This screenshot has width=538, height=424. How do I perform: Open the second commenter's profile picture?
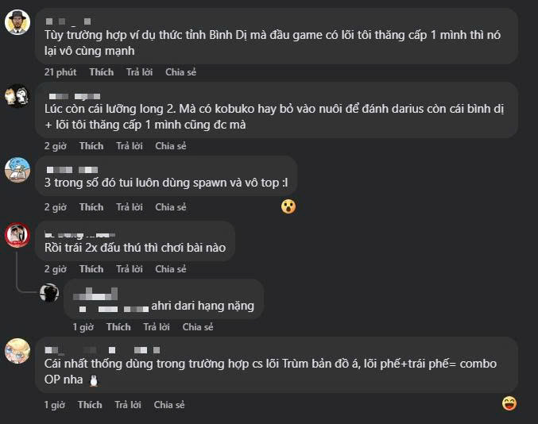[17, 96]
